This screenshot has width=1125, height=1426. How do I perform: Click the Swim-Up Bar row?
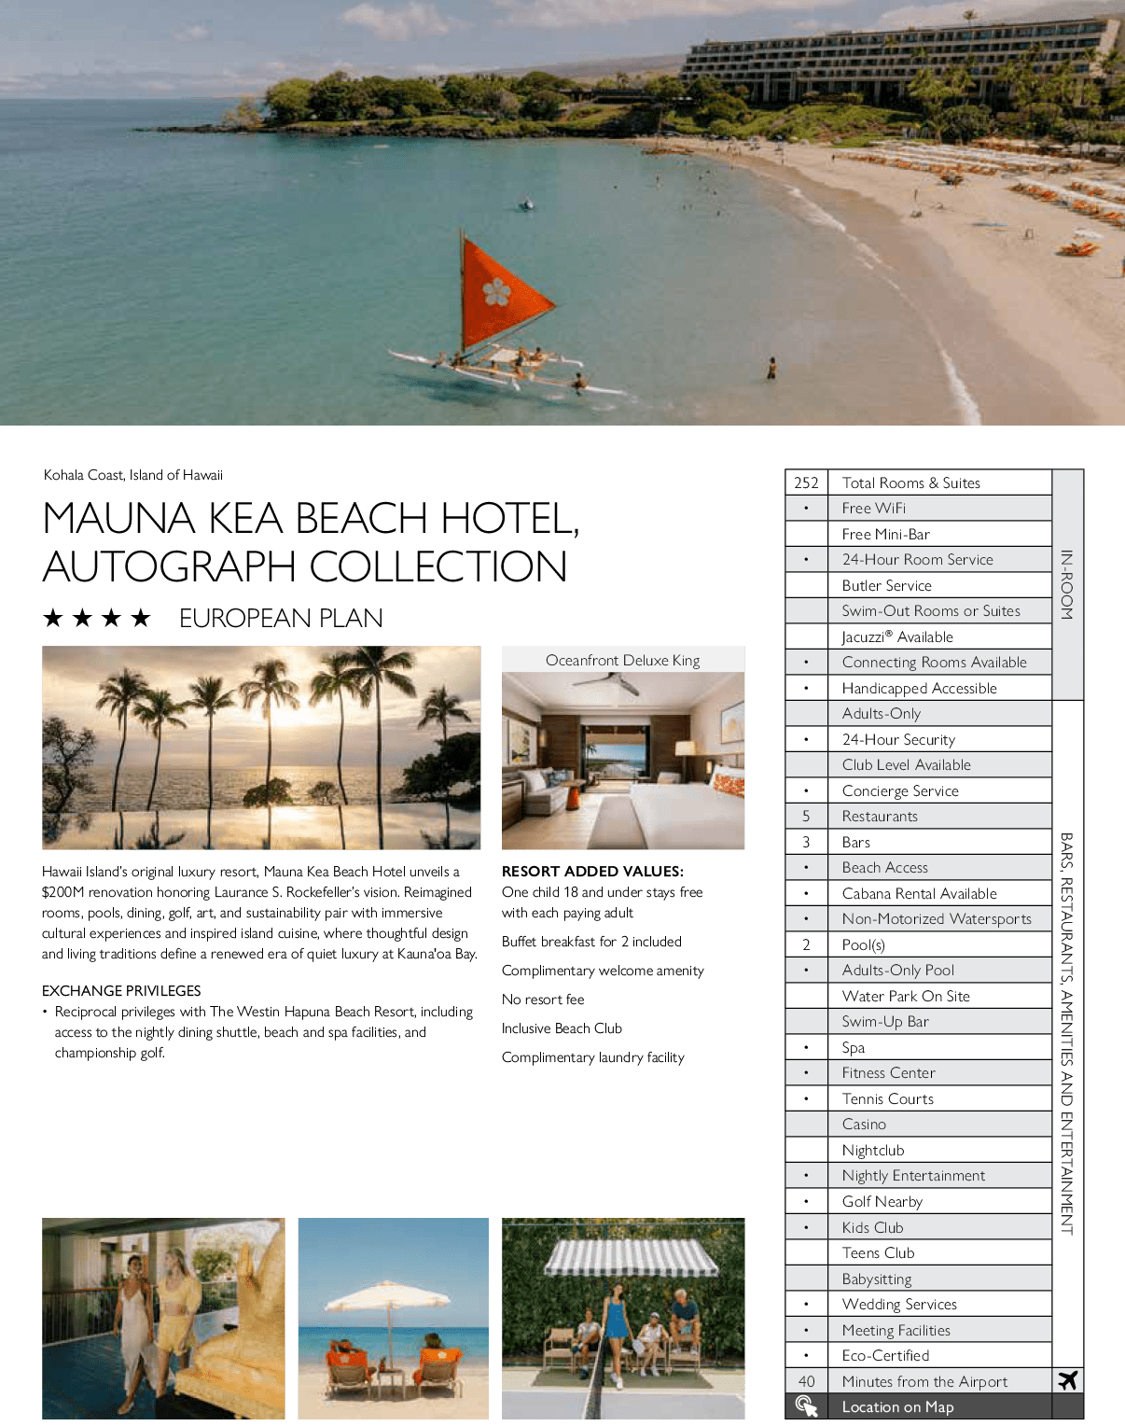(919, 1021)
